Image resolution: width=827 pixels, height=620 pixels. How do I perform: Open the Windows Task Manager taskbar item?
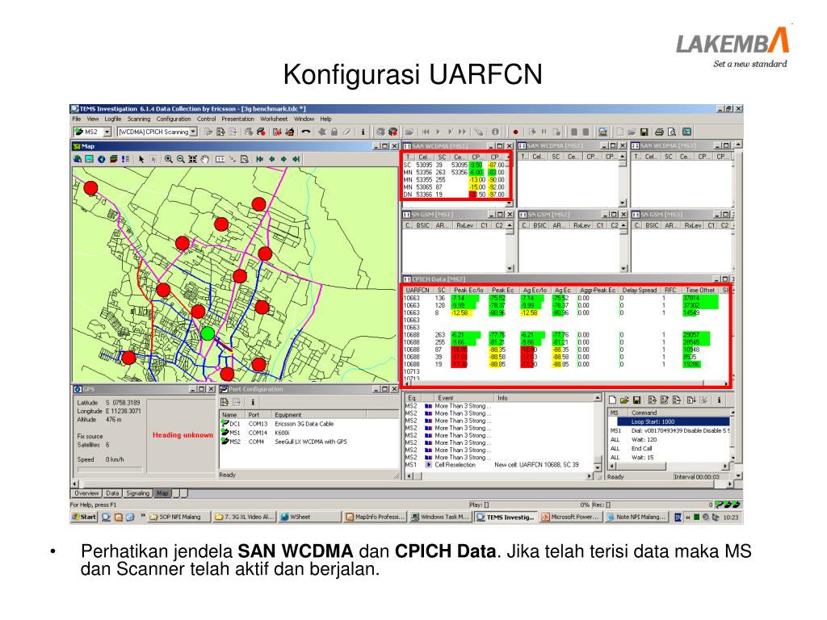coord(440,517)
